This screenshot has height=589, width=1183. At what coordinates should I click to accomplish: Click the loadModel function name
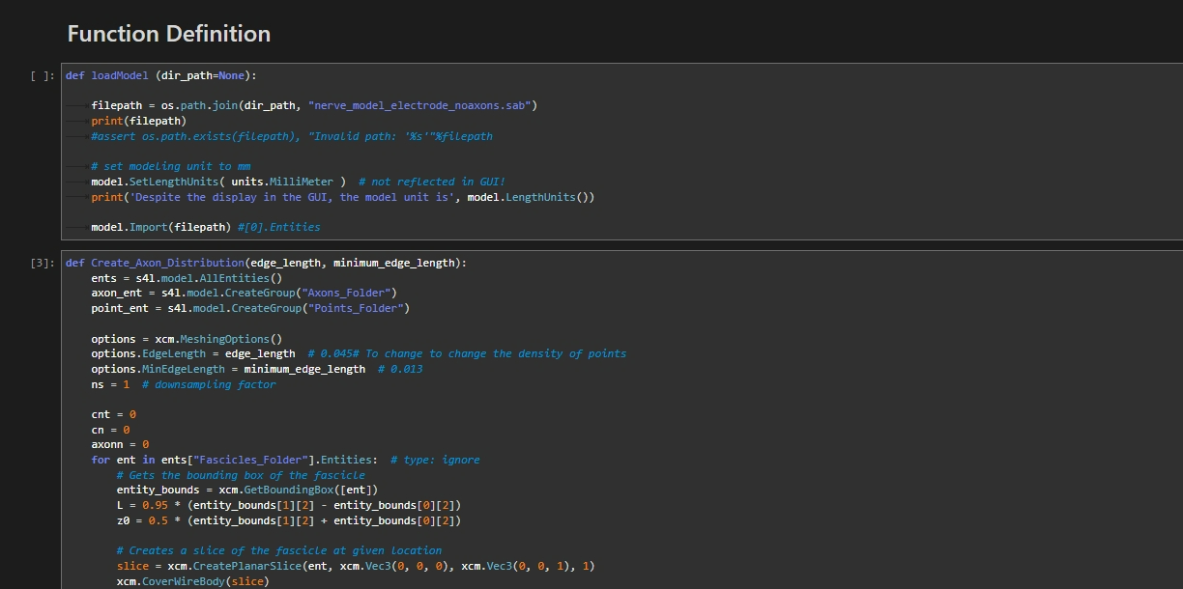tap(120, 75)
